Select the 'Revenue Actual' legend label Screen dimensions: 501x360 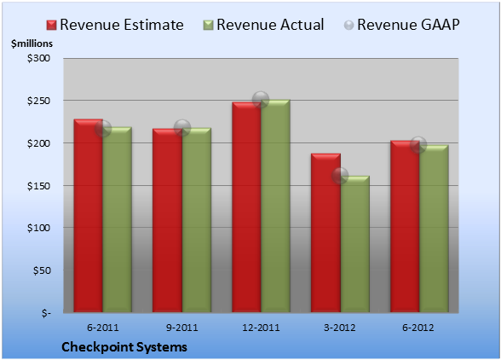(270, 25)
